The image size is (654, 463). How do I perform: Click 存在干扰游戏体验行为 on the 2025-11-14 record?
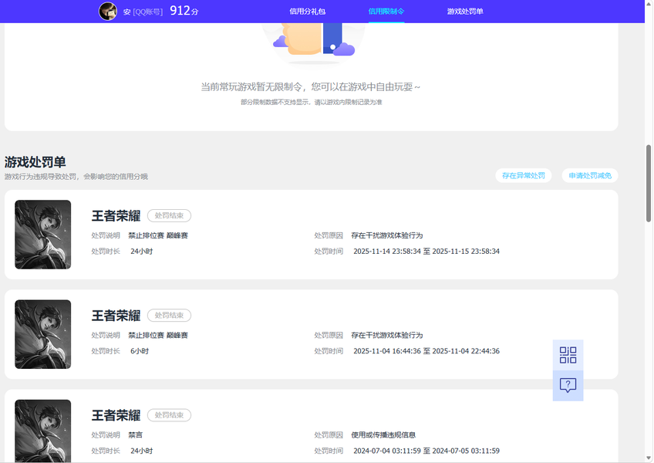coord(387,235)
